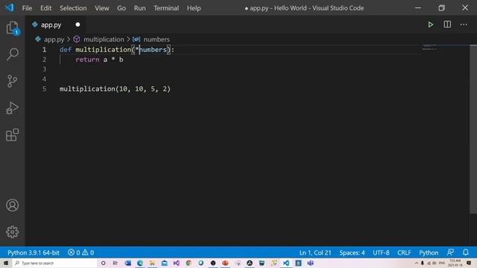This screenshot has width=477, height=268.
Task: Open the Edit menu
Action: (46, 8)
